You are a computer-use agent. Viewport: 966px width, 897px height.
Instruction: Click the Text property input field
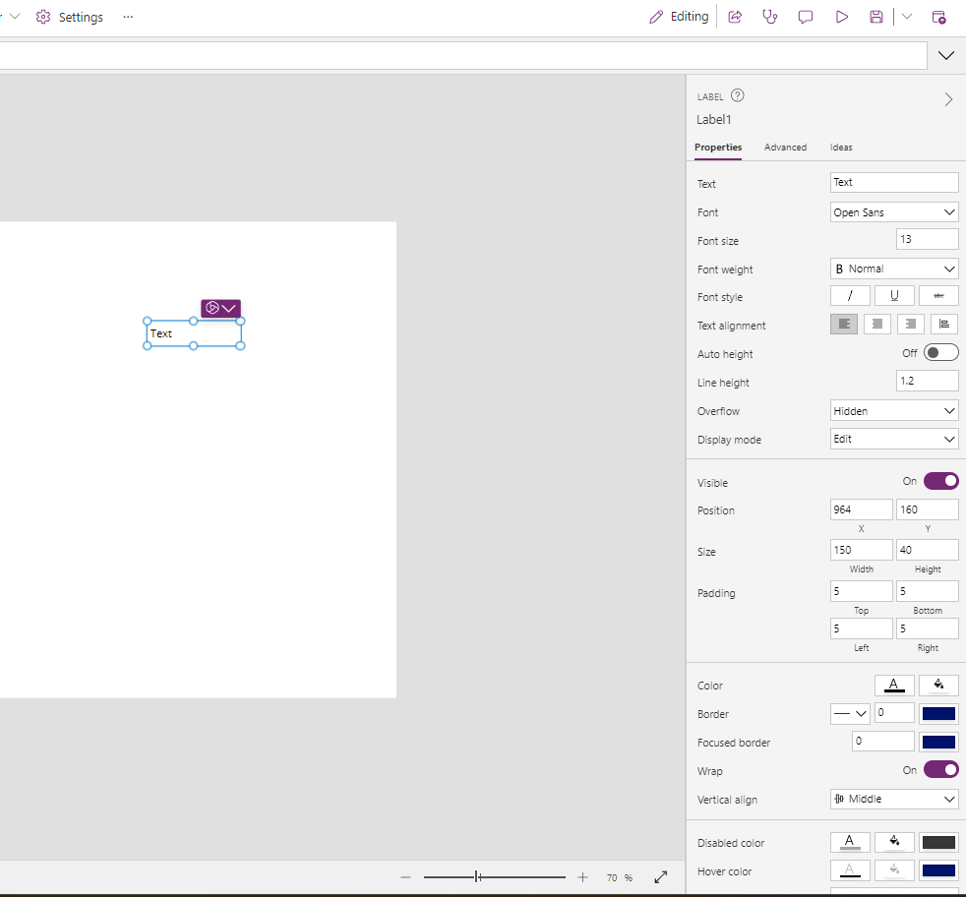click(894, 182)
